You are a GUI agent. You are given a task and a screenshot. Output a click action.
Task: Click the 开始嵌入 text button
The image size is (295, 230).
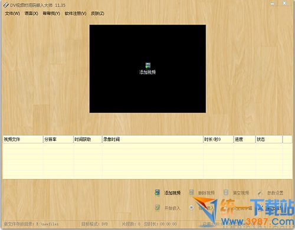tap(172, 208)
